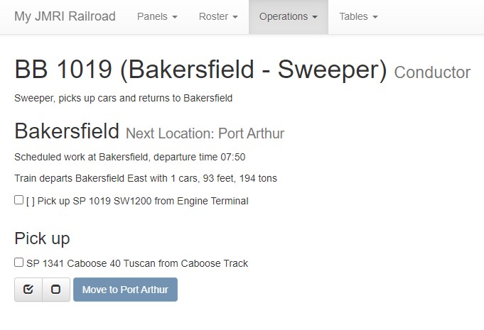Viewport: 484px width, 330px height.
Task: Click the Pick up section heading
Action: pyautogui.click(x=42, y=238)
